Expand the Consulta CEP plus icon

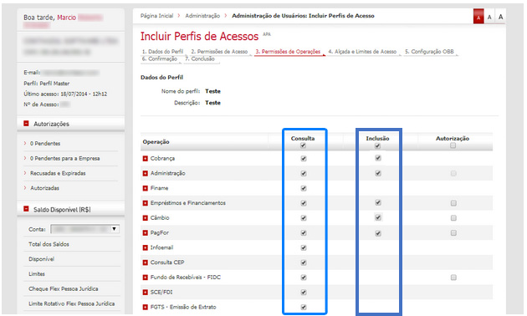(146, 262)
